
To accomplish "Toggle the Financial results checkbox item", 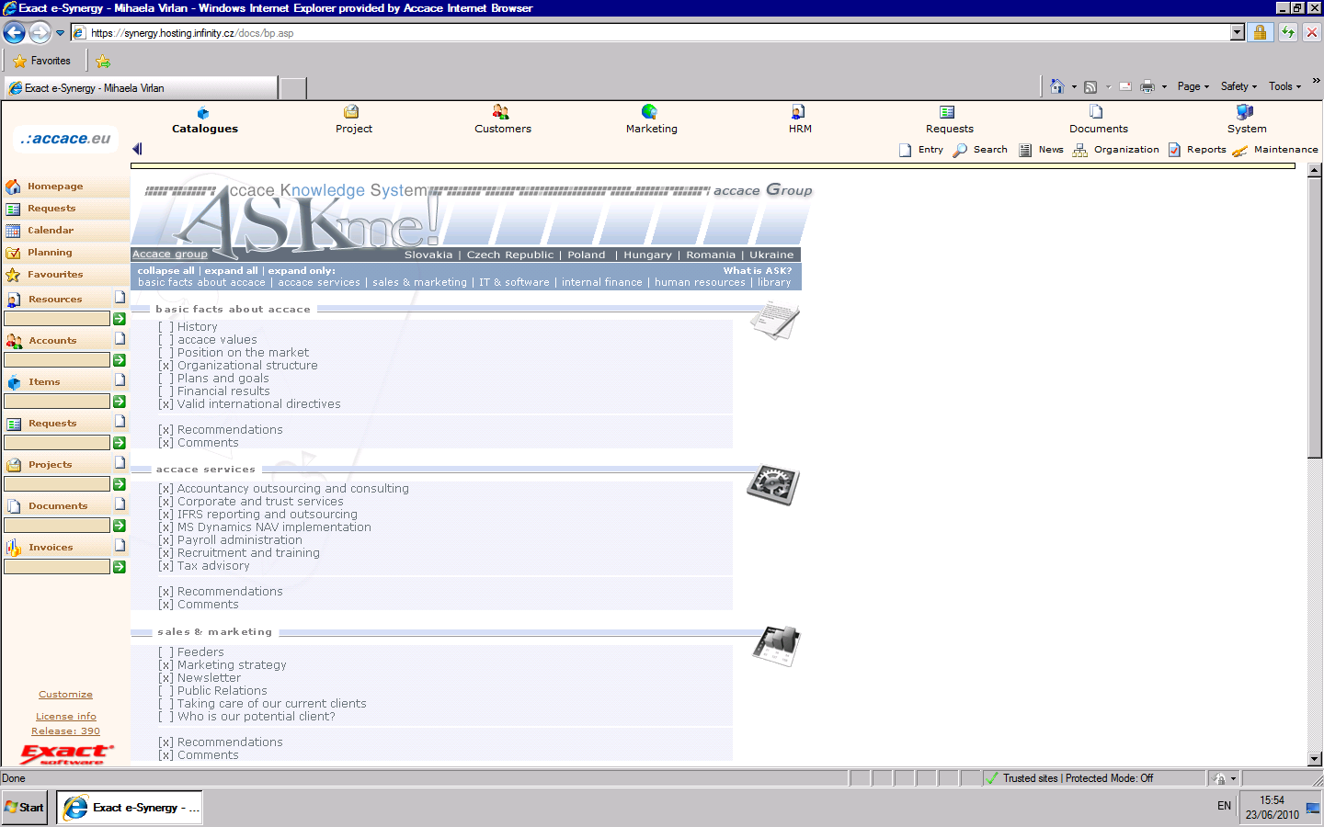I will point(165,391).
